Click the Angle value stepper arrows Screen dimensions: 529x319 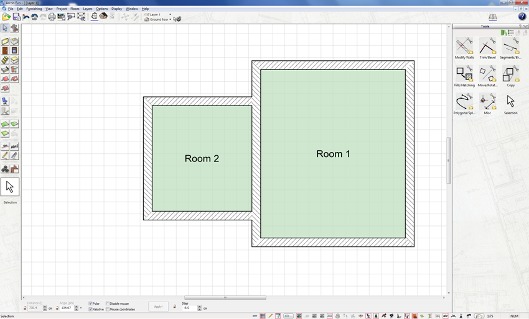77,308
